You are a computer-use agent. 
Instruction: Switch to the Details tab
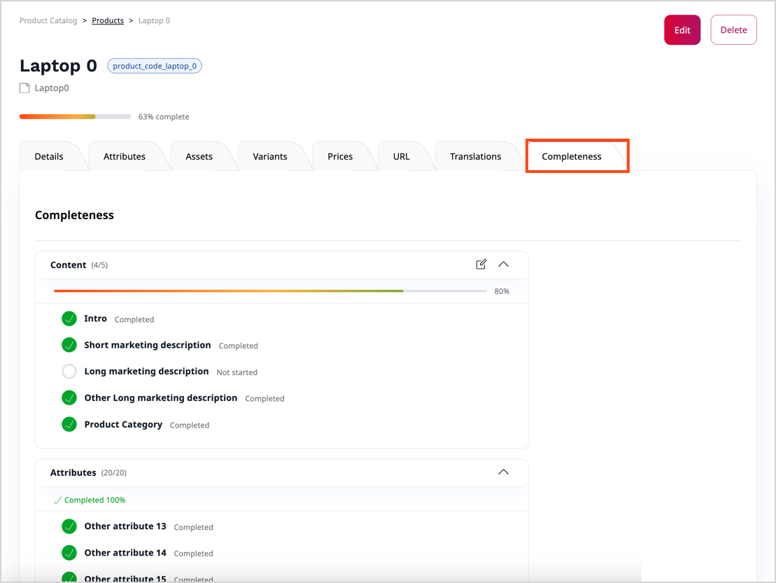pos(47,156)
